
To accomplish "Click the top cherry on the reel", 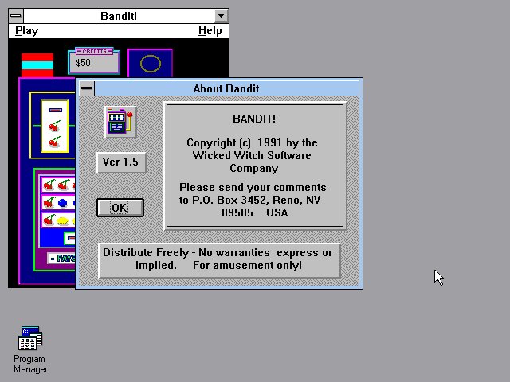I will [55, 126].
